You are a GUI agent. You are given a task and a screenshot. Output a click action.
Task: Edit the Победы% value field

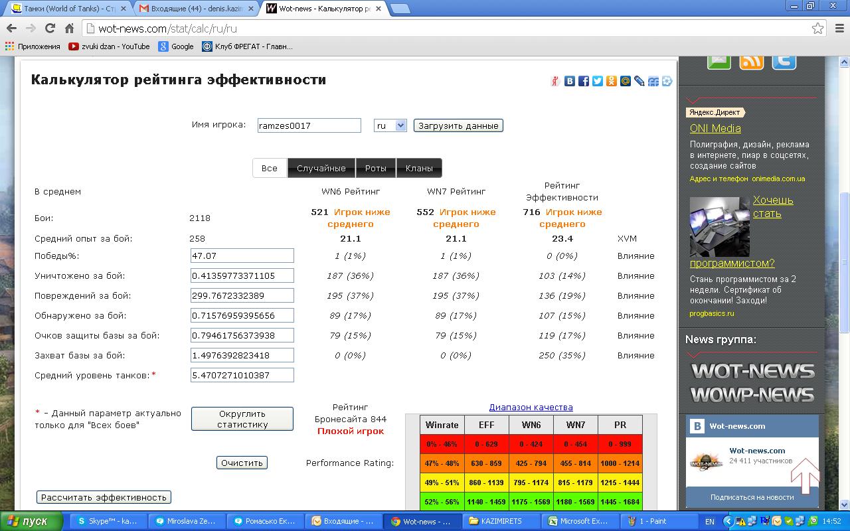[x=242, y=256]
